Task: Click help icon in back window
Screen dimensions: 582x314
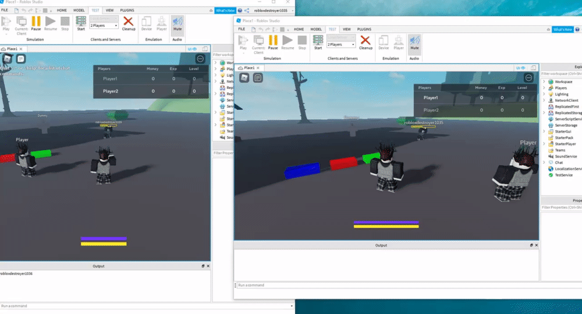Action: (x=240, y=10)
